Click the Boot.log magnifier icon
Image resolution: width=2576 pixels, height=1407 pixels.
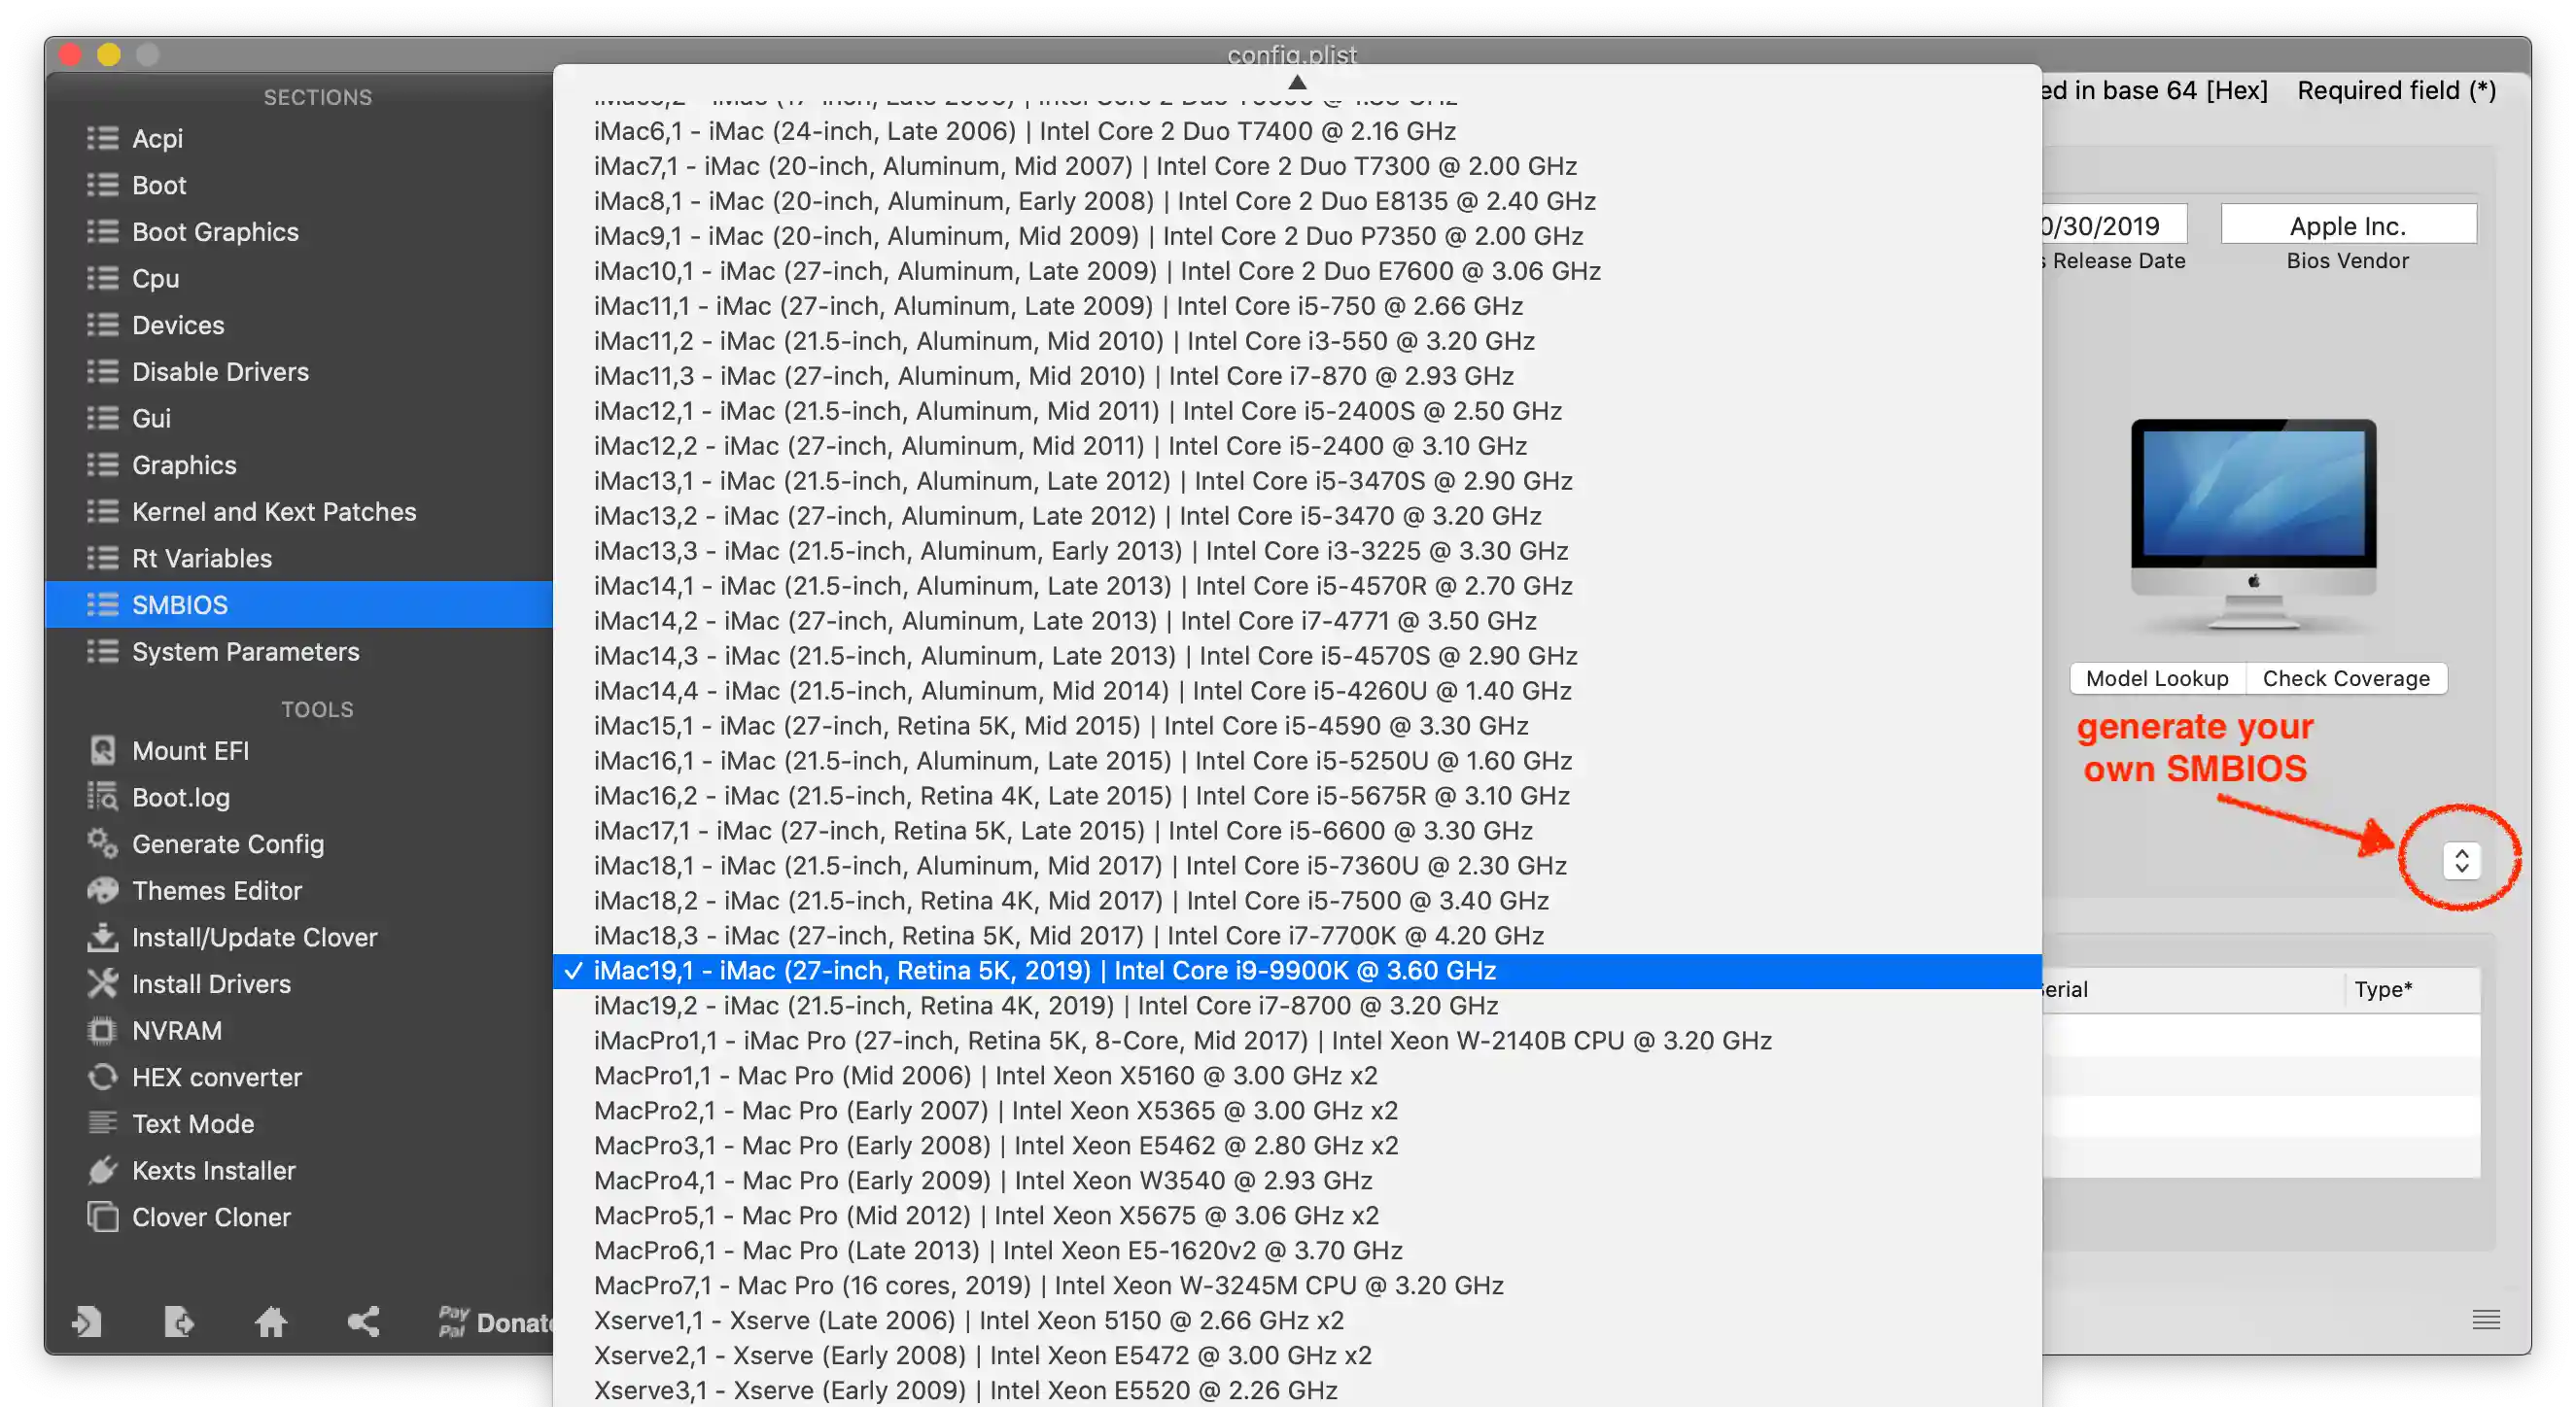(x=102, y=797)
